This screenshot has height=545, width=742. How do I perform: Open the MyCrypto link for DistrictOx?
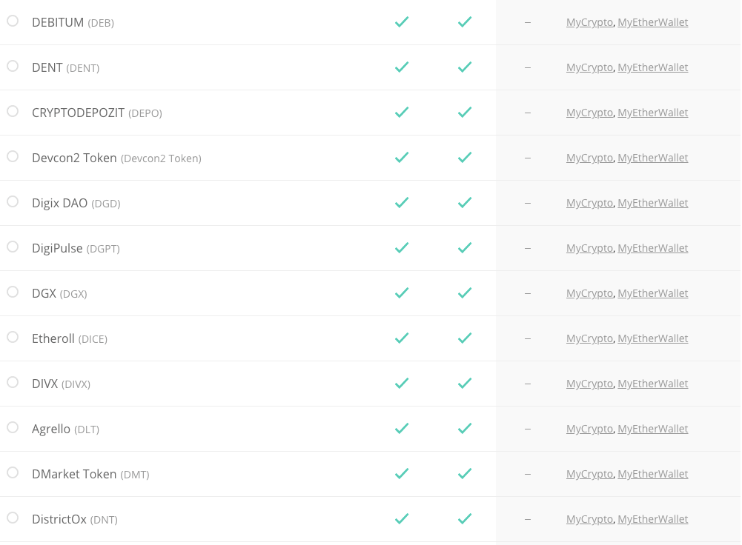(x=589, y=518)
